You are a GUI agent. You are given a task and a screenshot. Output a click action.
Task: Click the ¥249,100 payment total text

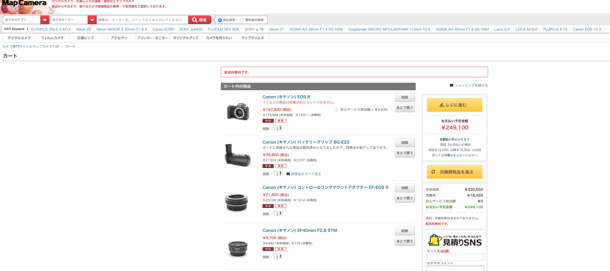pos(455,127)
